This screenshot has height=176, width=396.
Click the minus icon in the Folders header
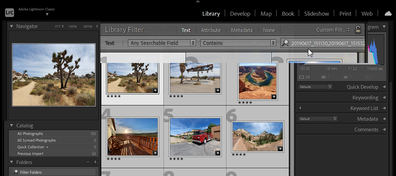click(88, 162)
